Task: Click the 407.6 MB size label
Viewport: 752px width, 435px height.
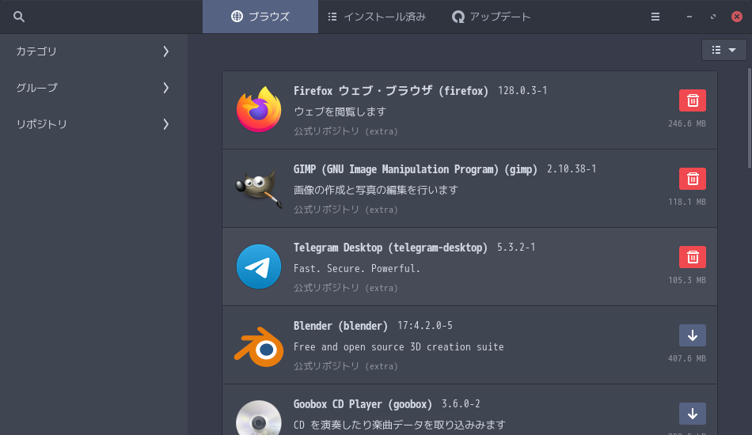Action: pyautogui.click(x=687, y=358)
